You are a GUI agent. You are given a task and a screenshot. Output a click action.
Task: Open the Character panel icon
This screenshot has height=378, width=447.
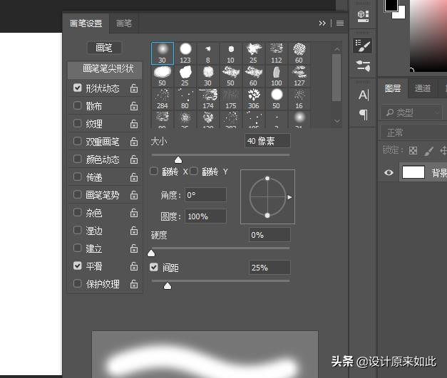click(x=364, y=95)
